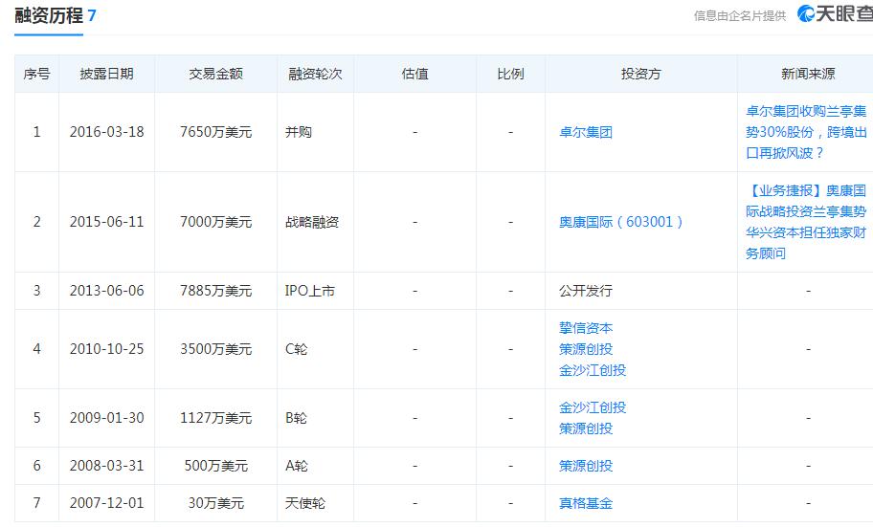Viewport: 873px width, 527px height.
Task: Click the 融资轮次 column header
Action: (x=315, y=74)
